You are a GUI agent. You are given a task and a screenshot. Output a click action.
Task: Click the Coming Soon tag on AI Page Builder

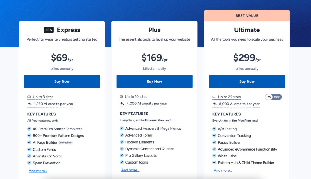click(x=66, y=143)
